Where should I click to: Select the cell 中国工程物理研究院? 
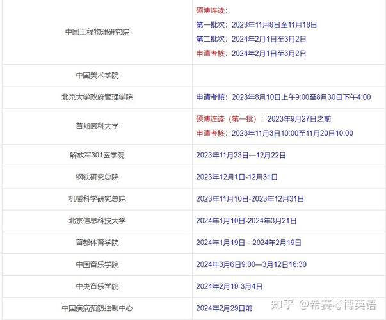pos(97,32)
